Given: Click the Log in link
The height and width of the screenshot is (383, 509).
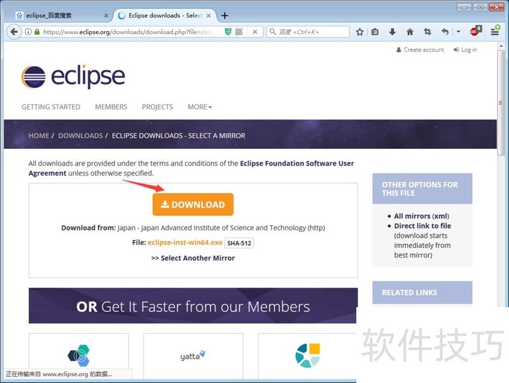Looking at the screenshot, I should pyautogui.click(x=465, y=50).
